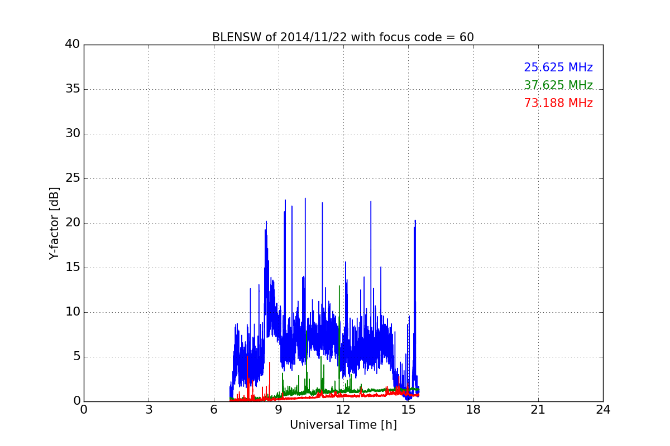This screenshot has width=670, height=446.
Task: Click the plot title BLENSW of 2014/11/22
Action: (x=343, y=37)
